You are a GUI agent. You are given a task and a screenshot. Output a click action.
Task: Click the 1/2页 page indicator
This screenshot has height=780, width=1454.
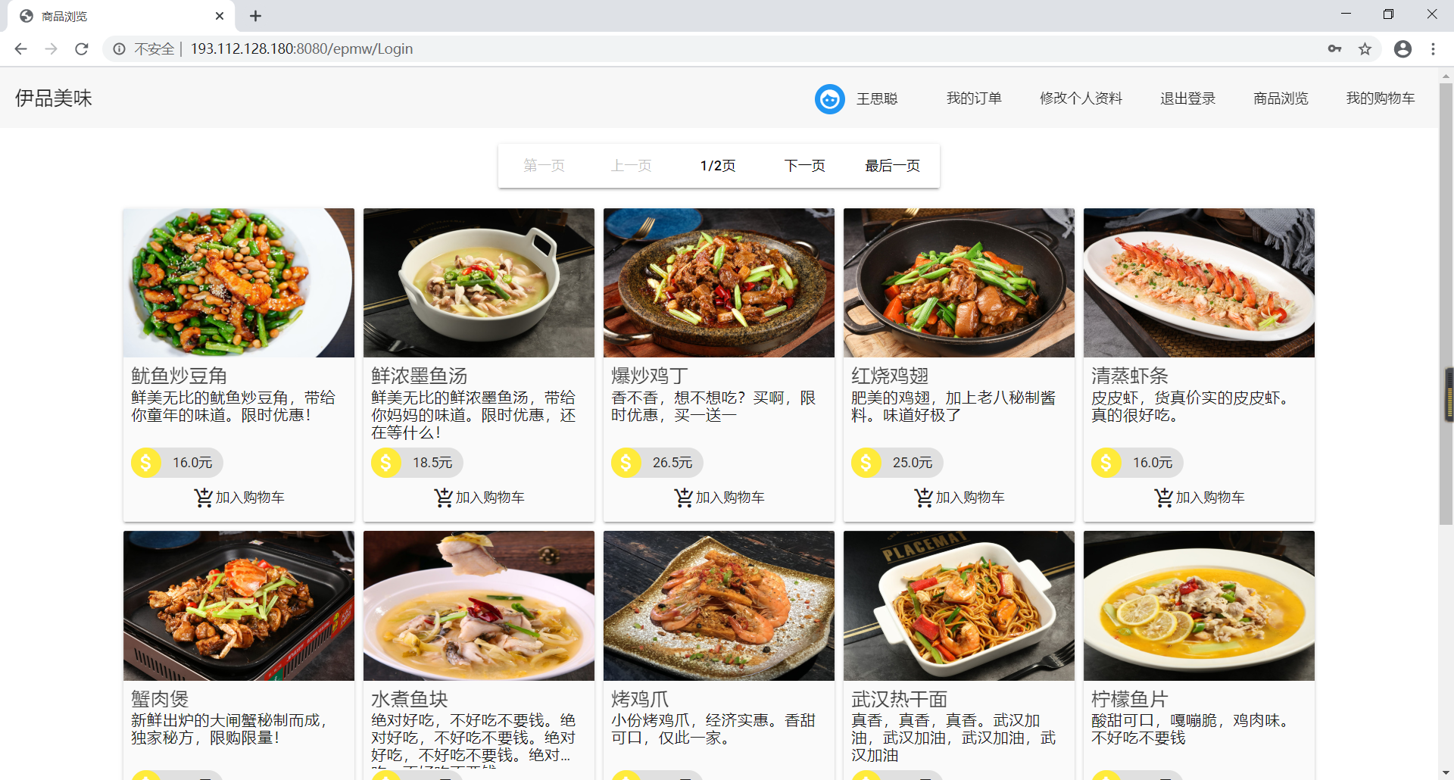click(x=718, y=166)
